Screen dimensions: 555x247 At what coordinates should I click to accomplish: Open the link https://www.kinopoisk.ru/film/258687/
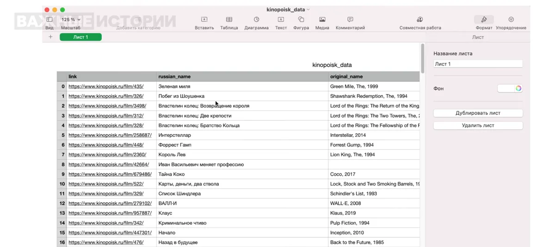pyautogui.click(x=110, y=135)
